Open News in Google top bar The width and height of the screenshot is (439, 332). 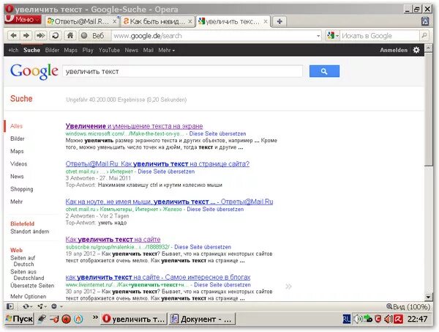131,50
